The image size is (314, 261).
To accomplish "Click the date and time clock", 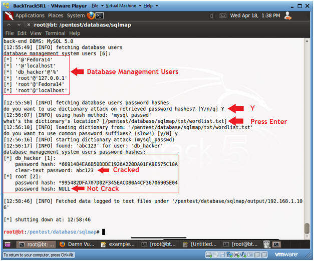I will [255, 15].
